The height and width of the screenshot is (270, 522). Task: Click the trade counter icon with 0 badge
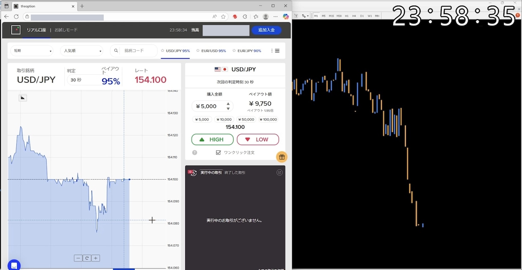click(193, 172)
